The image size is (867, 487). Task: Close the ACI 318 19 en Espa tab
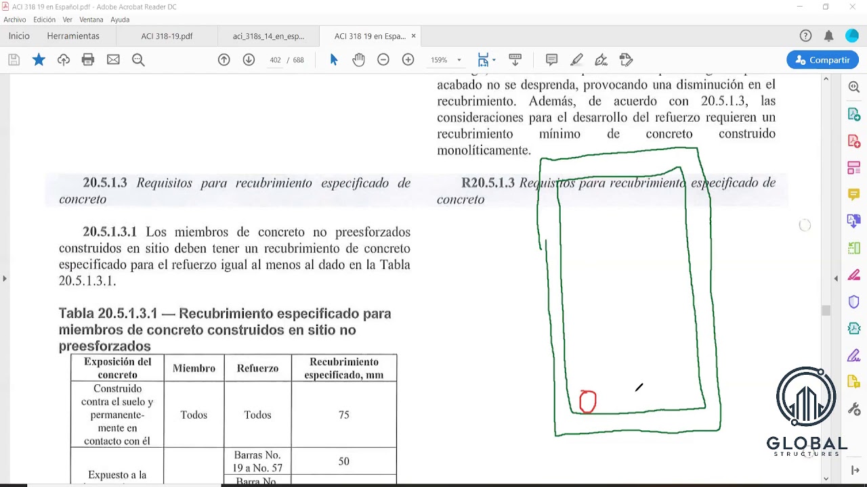pyautogui.click(x=413, y=36)
